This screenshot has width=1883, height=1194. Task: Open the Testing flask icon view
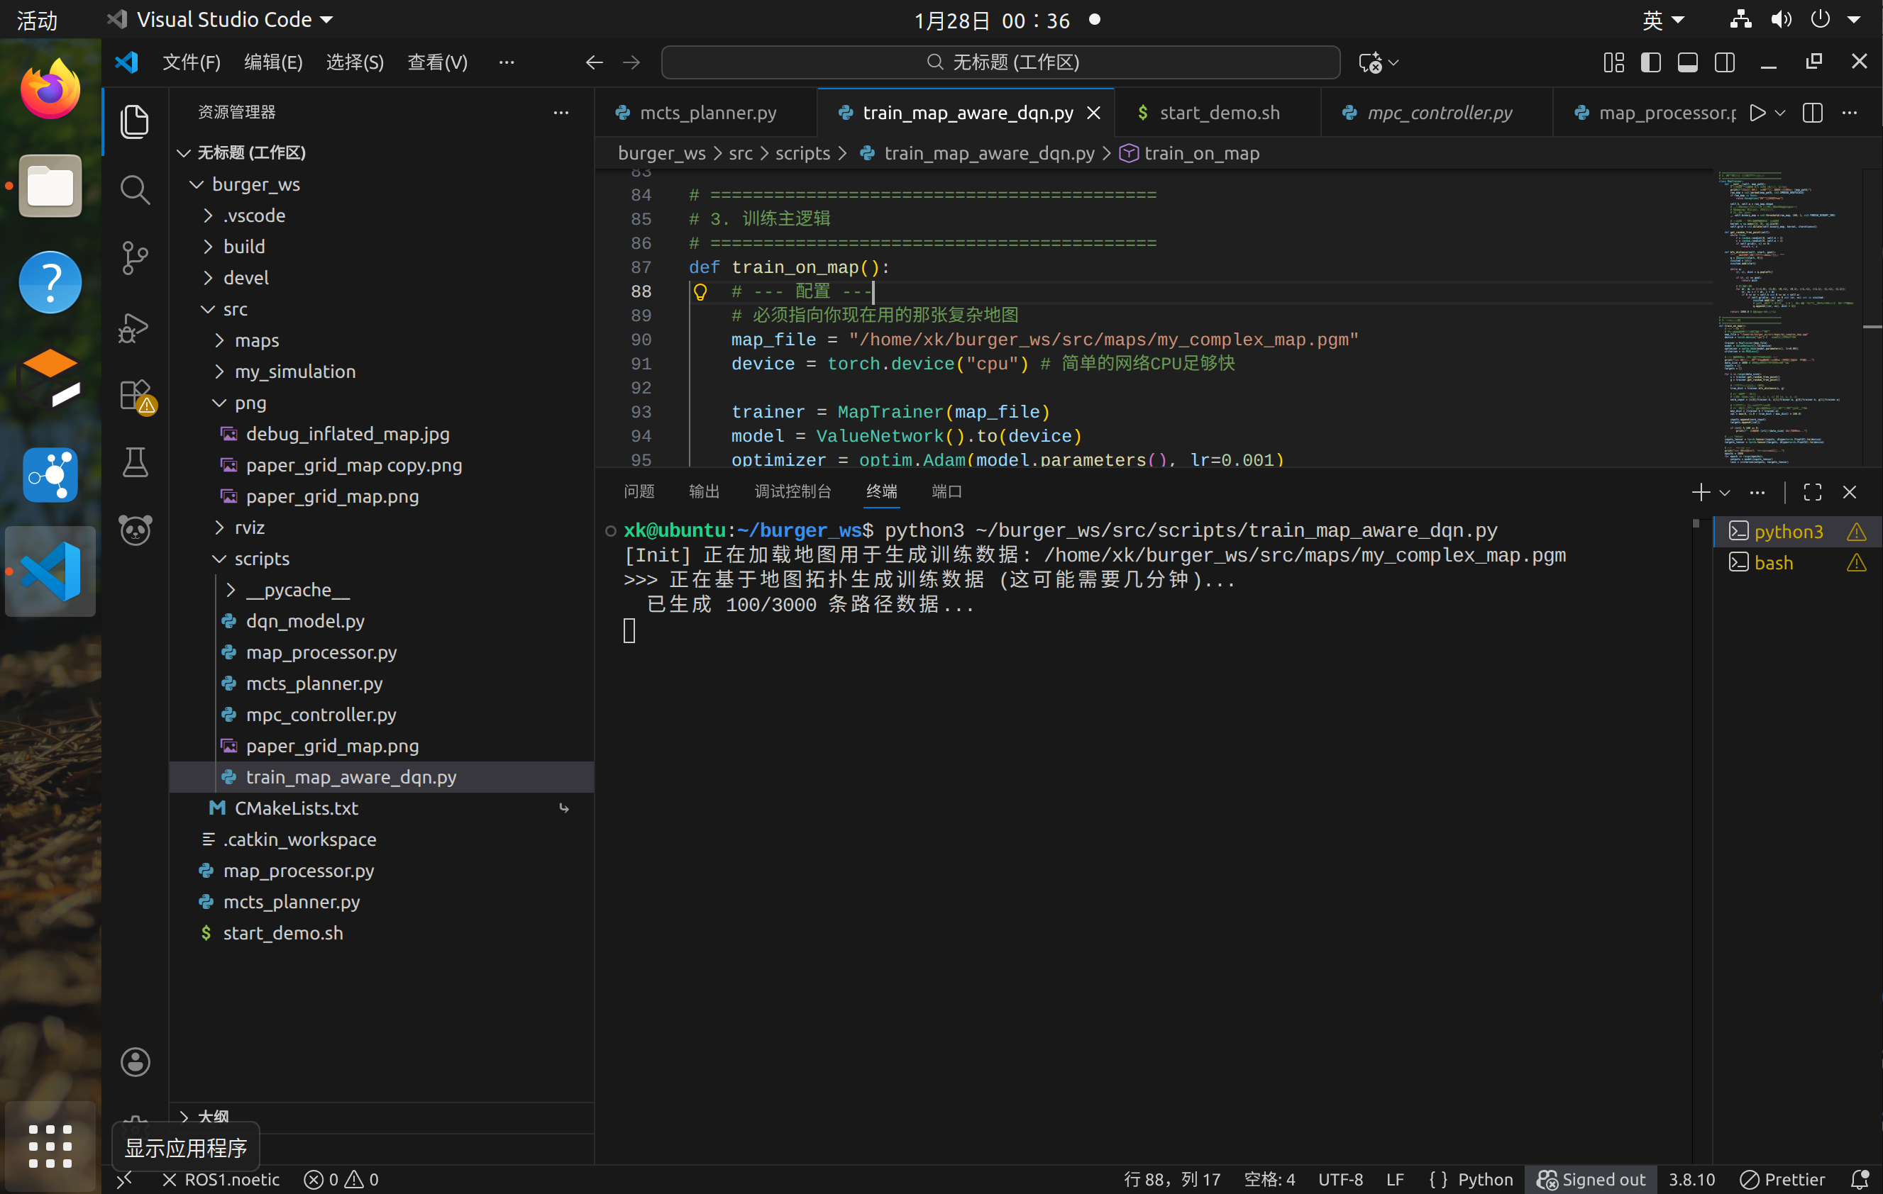(135, 462)
